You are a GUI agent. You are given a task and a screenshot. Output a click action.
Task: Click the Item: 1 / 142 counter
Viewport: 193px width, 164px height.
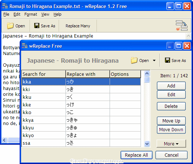point(174,76)
